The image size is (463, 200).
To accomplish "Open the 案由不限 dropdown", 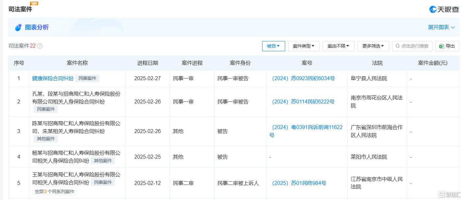I will [339, 46].
